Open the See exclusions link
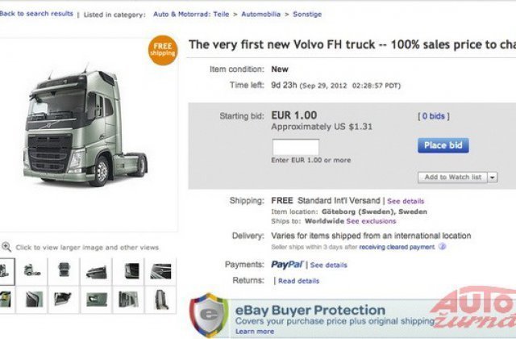The height and width of the screenshot is (339, 516). [371, 220]
